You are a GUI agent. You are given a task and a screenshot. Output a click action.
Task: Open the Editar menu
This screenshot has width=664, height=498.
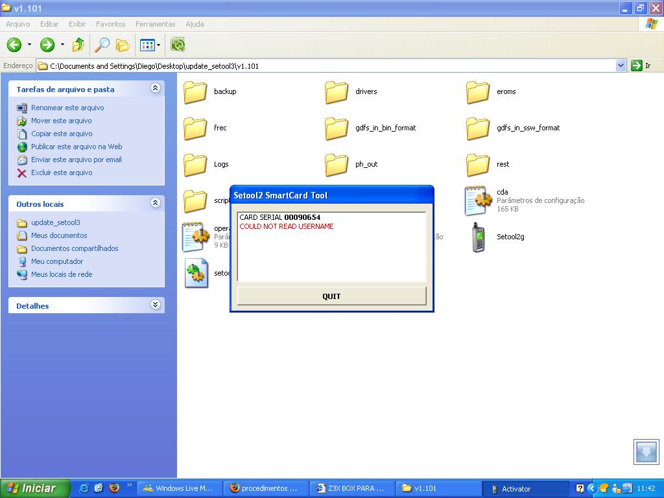pos(49,24)
